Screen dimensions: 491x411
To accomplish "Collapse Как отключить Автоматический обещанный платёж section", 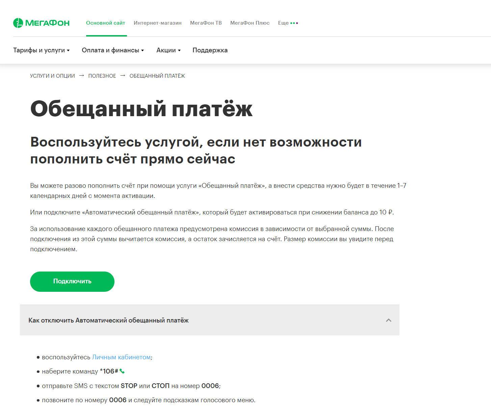I will pyautogui.click(x=210, y=320).
